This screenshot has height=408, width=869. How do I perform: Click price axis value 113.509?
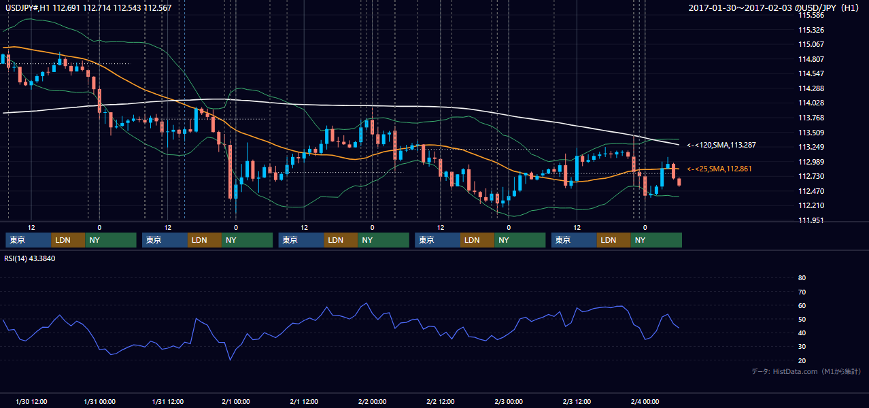click(x=813, y=133)
